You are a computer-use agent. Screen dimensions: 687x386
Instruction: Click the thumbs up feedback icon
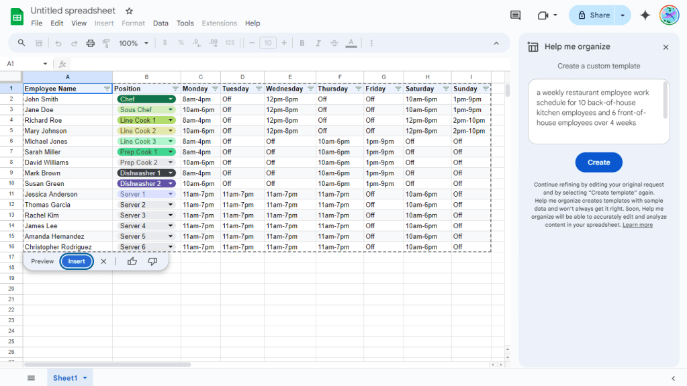click(132, 262)
